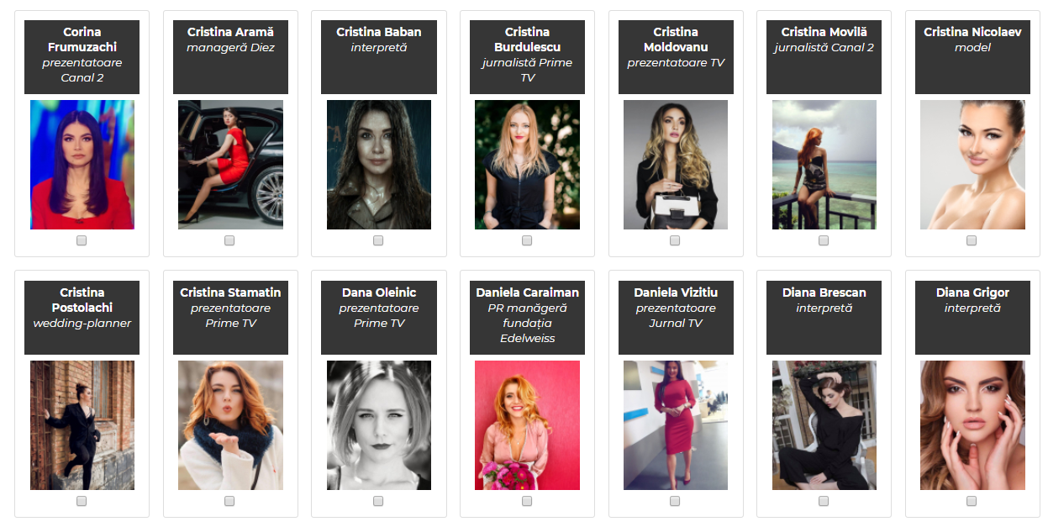Check Daniela Vizitiu's checkbox
Viewport: 1048px width, 527px height.
675,501
